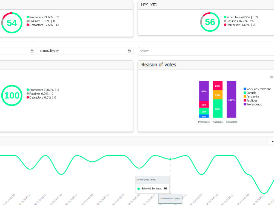Click the green dot inside the Selected Business tooltip
The width and height of the screenshot is (274, 205).
138,189
